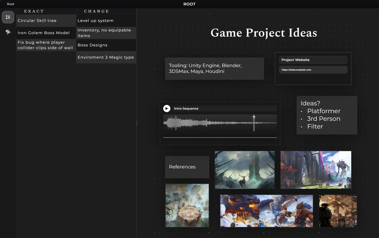The height and width of the screenshot is (238, 379).
Task: Play the Intro Sequence audio
Action: pyautogui.click(x=167, y=108)
